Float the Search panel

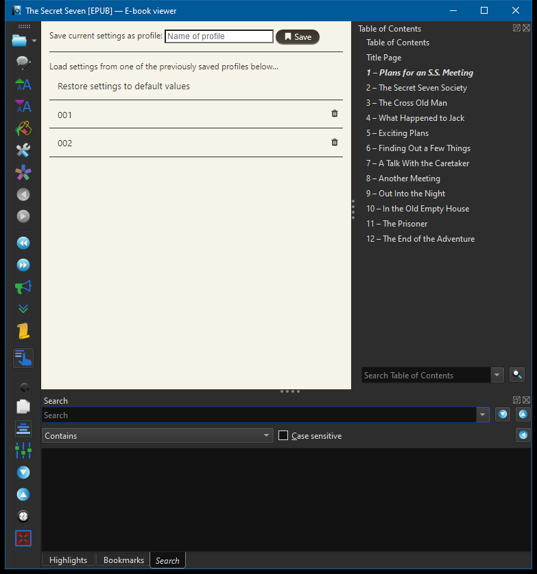tap(516, 400)
